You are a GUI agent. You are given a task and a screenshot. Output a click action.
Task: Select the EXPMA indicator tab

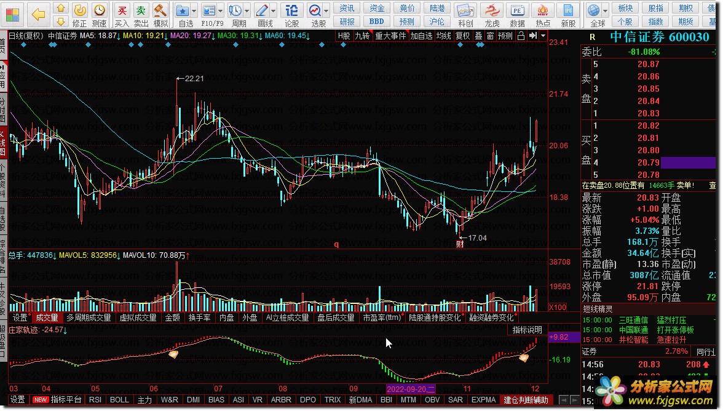[483, 399]
